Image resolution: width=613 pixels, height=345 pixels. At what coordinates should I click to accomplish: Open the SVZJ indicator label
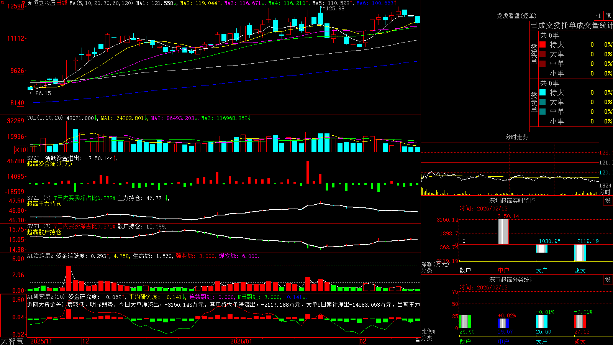click(x=33, y=158)
